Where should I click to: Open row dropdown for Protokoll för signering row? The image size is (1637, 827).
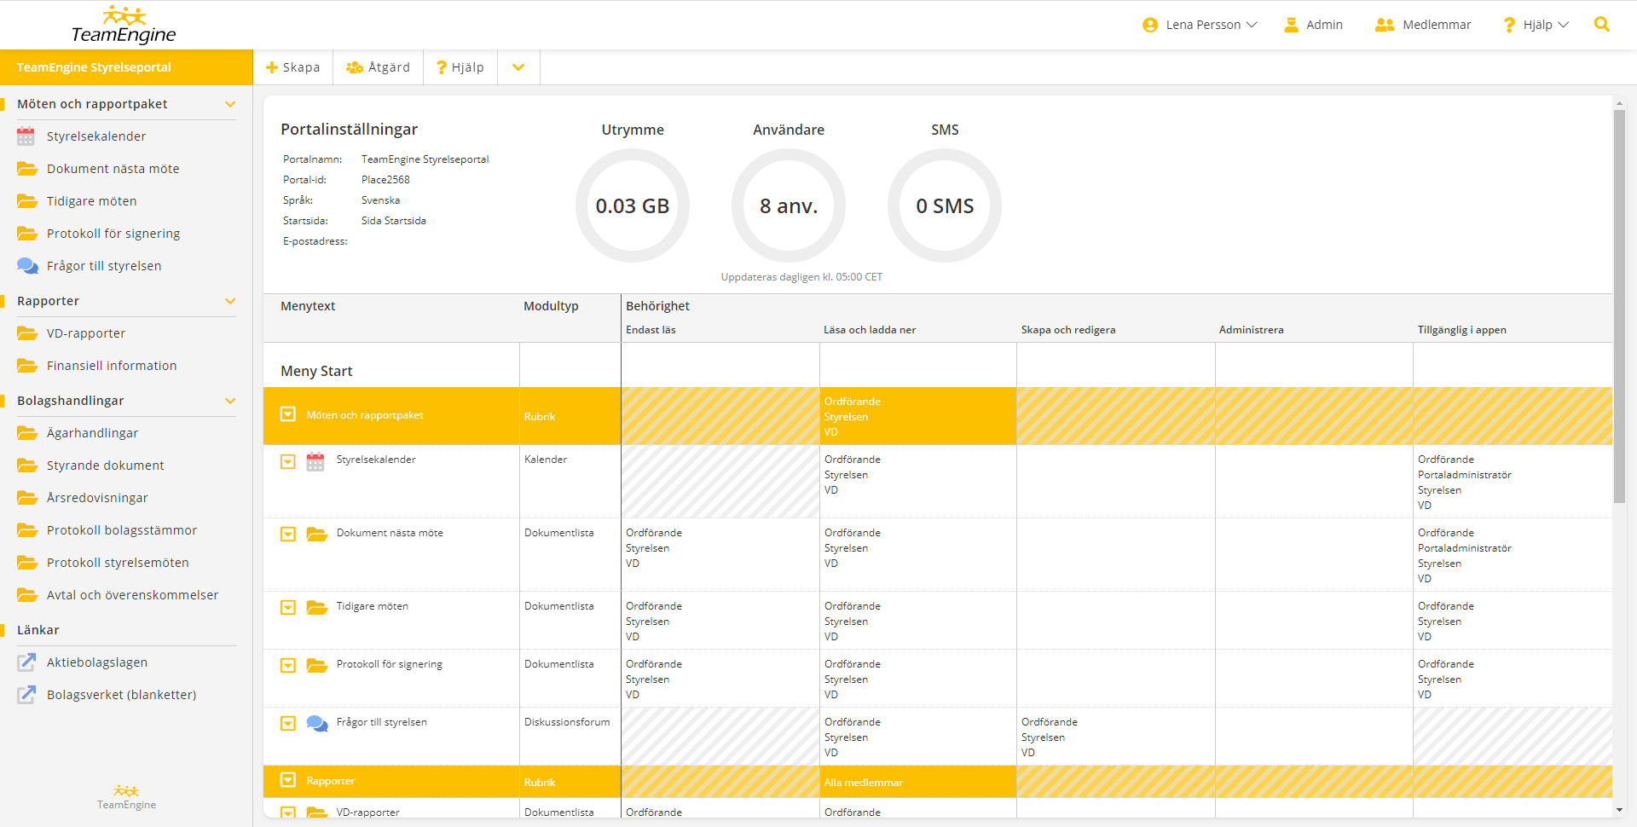tap(288, 666)
